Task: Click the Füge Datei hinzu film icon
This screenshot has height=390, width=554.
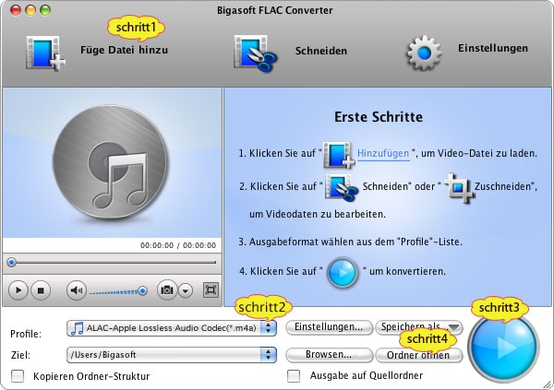Action: pyautogui.click(x=45, y=53)
